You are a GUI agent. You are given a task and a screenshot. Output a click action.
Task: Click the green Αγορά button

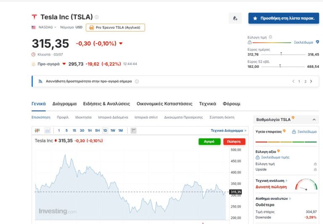click(209, 141)
